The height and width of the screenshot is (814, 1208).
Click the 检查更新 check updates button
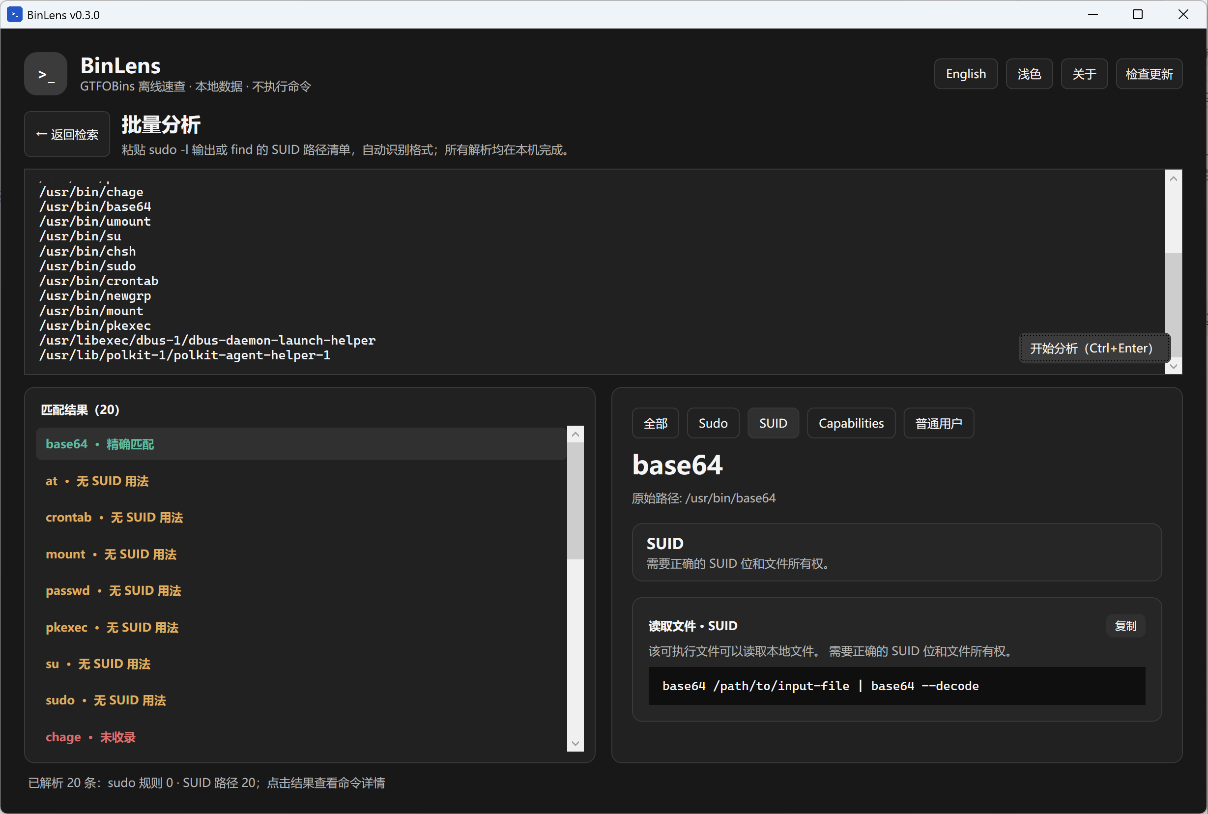pyautogui.click(x=1149, y=74)
